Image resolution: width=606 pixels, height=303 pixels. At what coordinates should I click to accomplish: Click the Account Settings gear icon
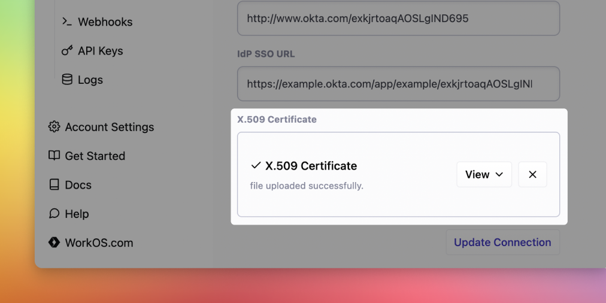(54, 127)
